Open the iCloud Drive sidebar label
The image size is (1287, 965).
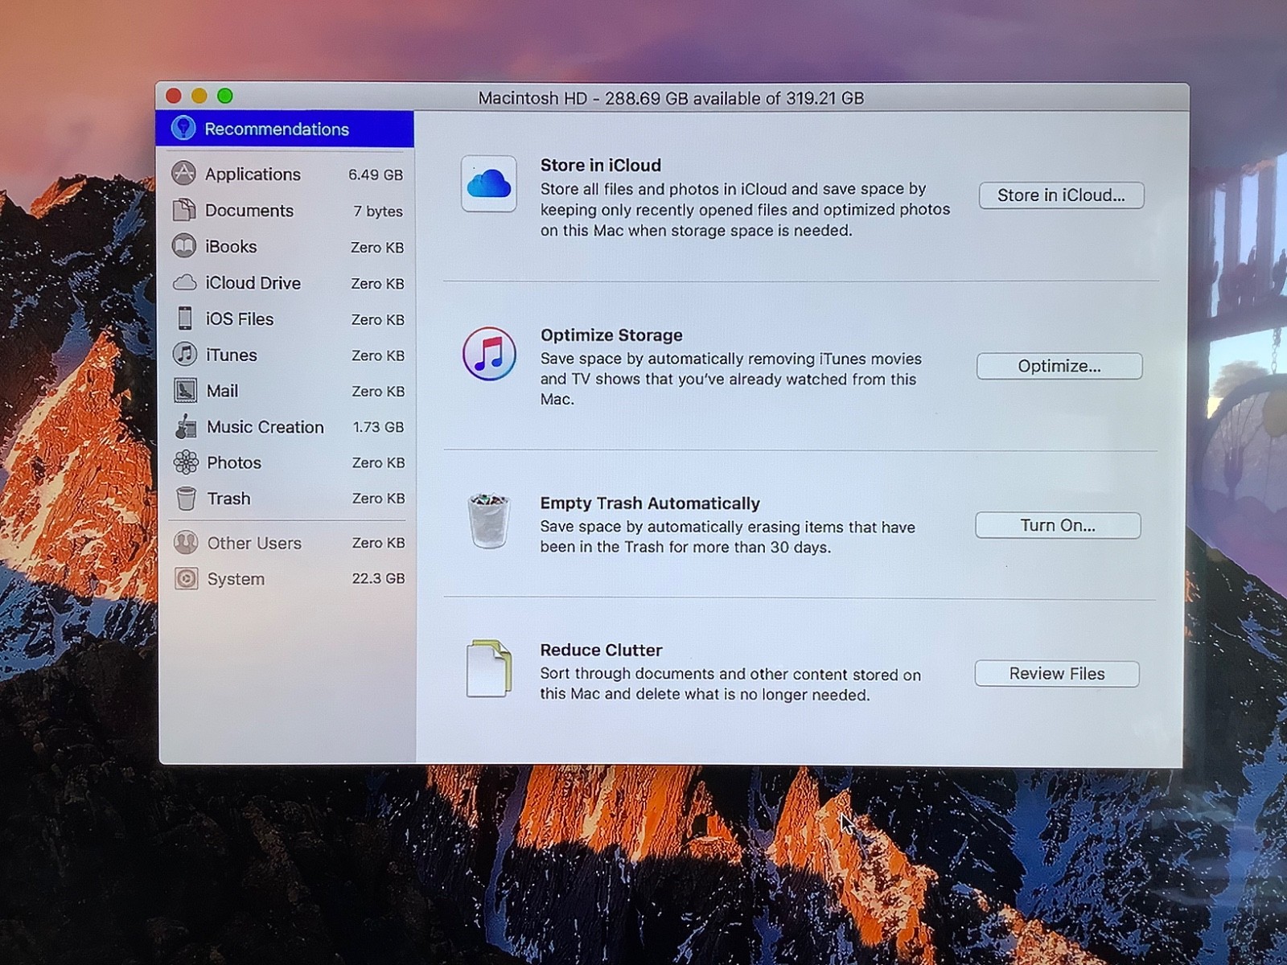253,283
